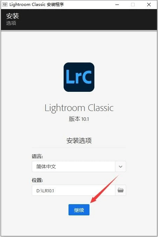
Task: Click the 选项 subtitle in header
Action: click(x=11, y=23)
